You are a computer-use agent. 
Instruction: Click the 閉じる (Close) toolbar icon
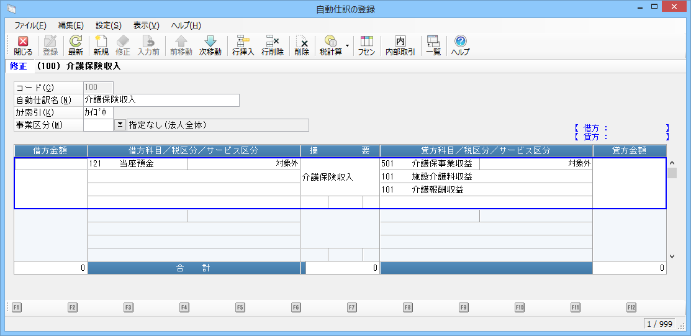point(23,46)
